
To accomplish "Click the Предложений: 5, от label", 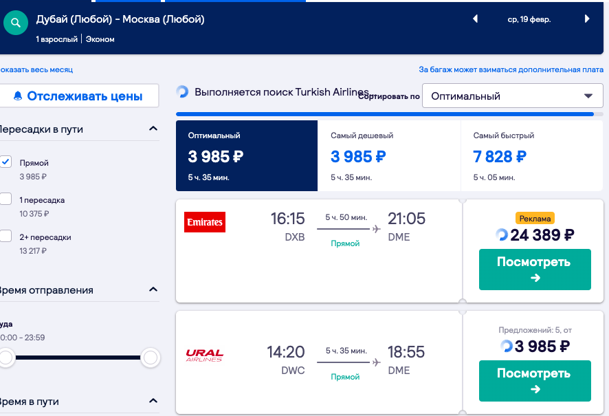I will 535,330.
